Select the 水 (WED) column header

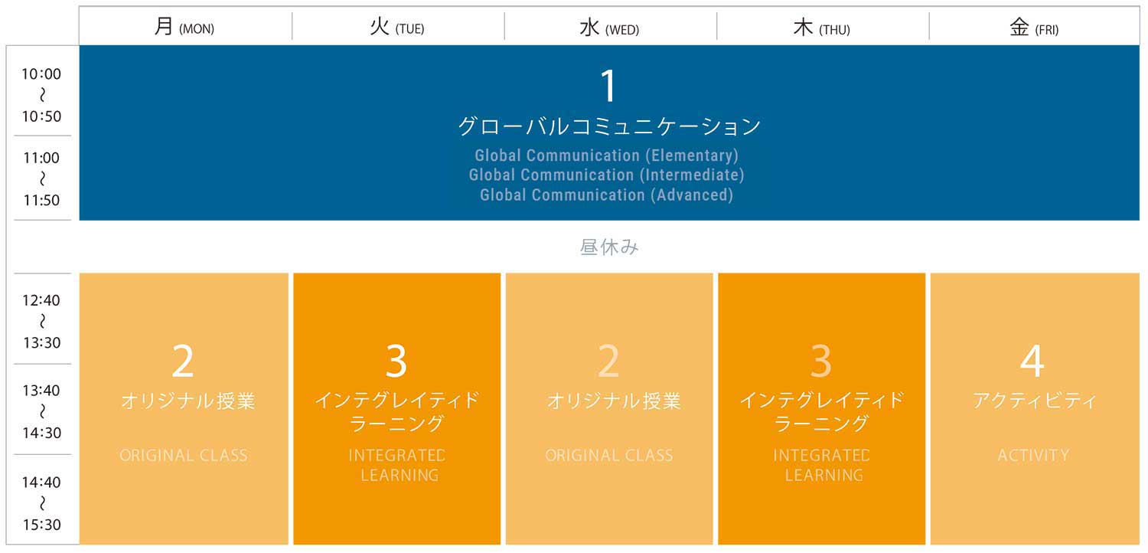pos(610,26)
